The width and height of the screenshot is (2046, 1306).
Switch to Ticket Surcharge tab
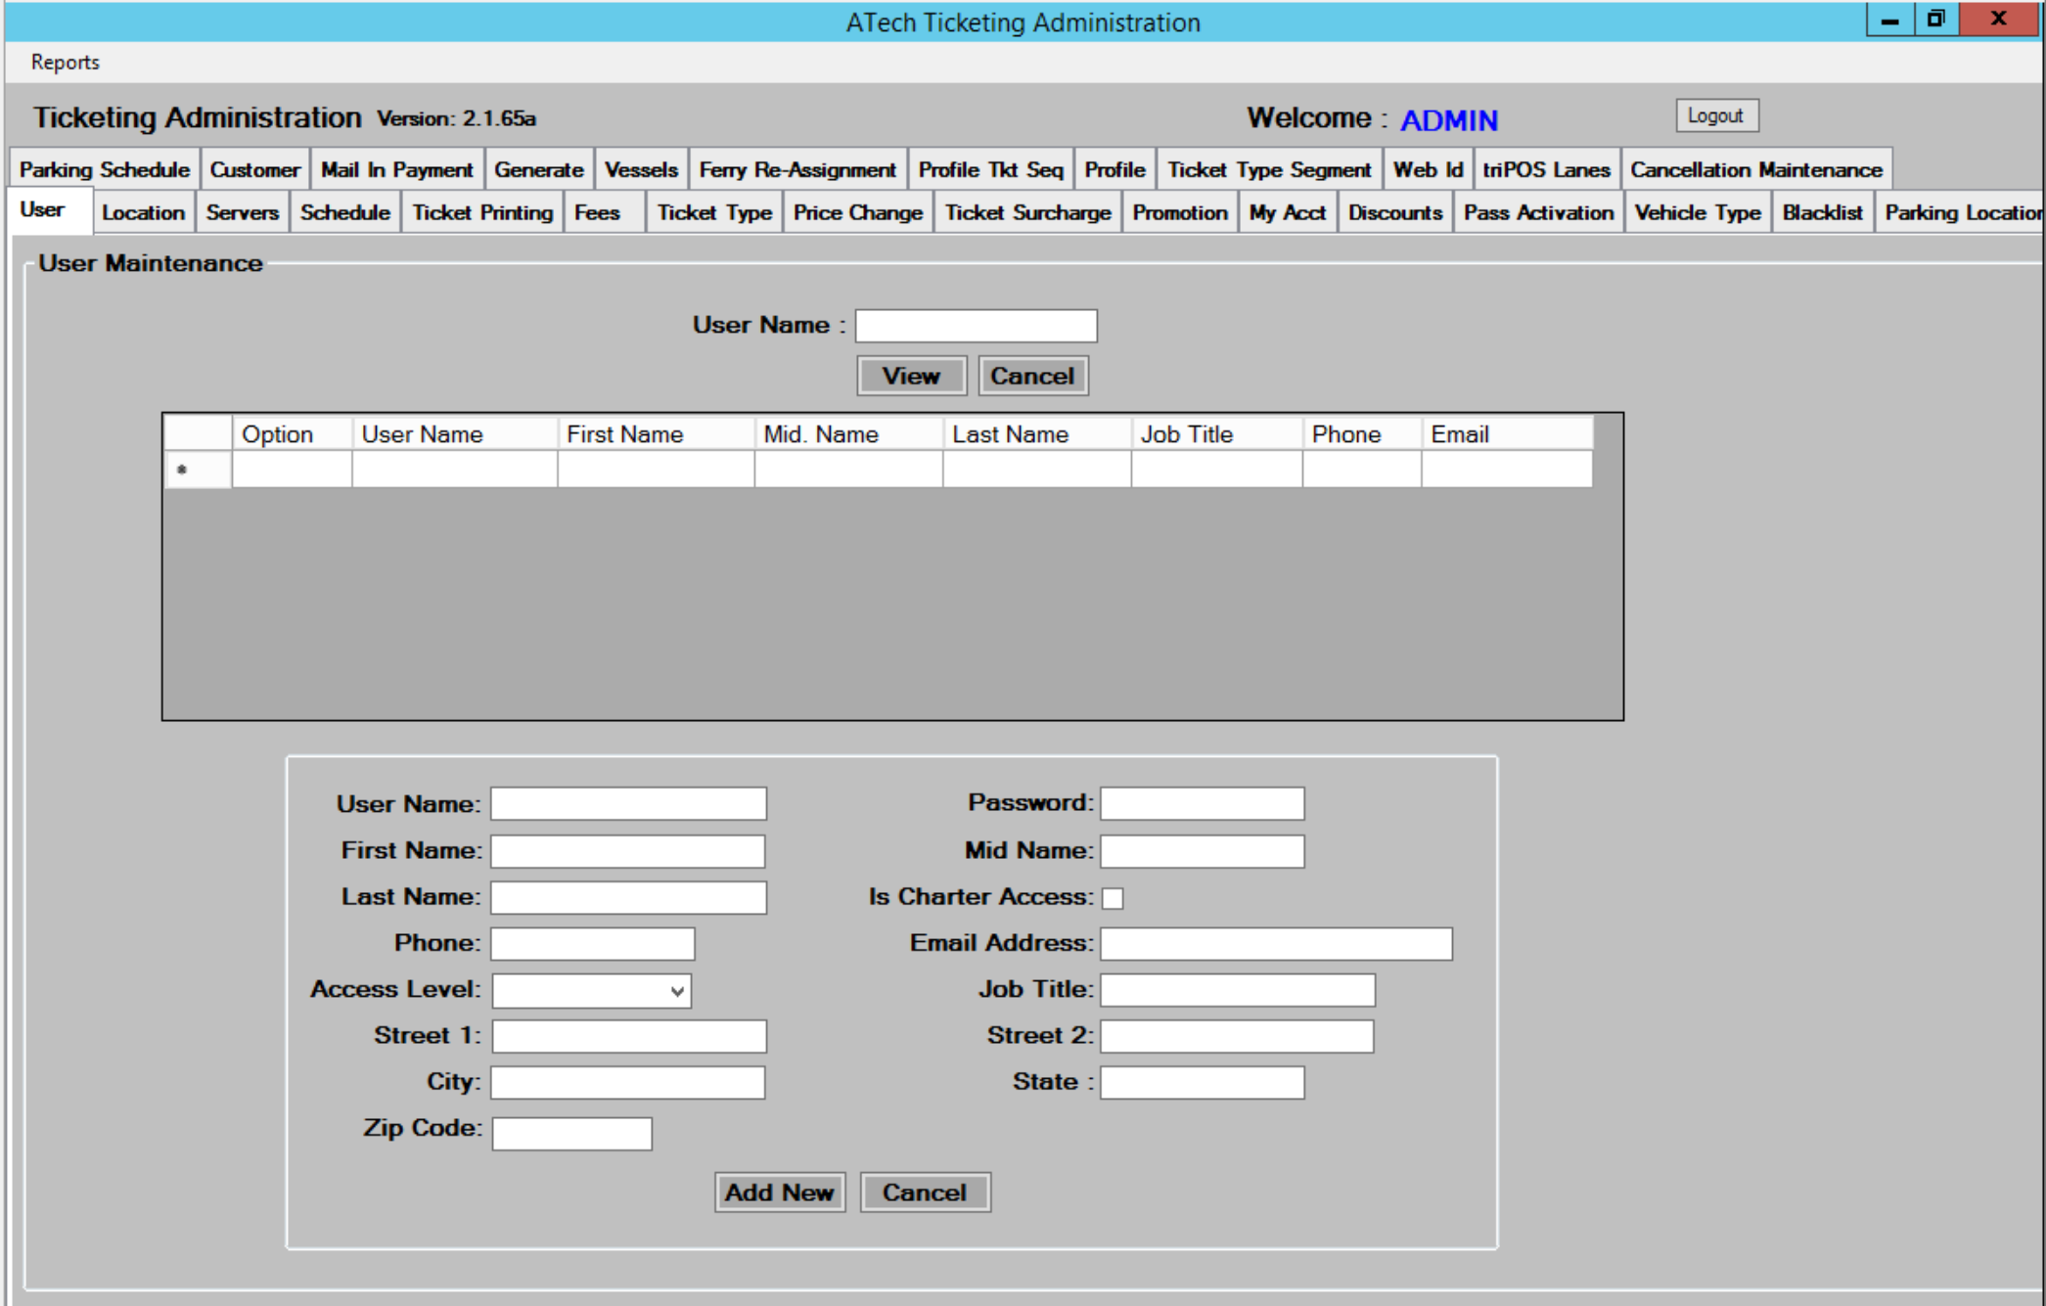pyautogui.click(x=1027, y=212)
